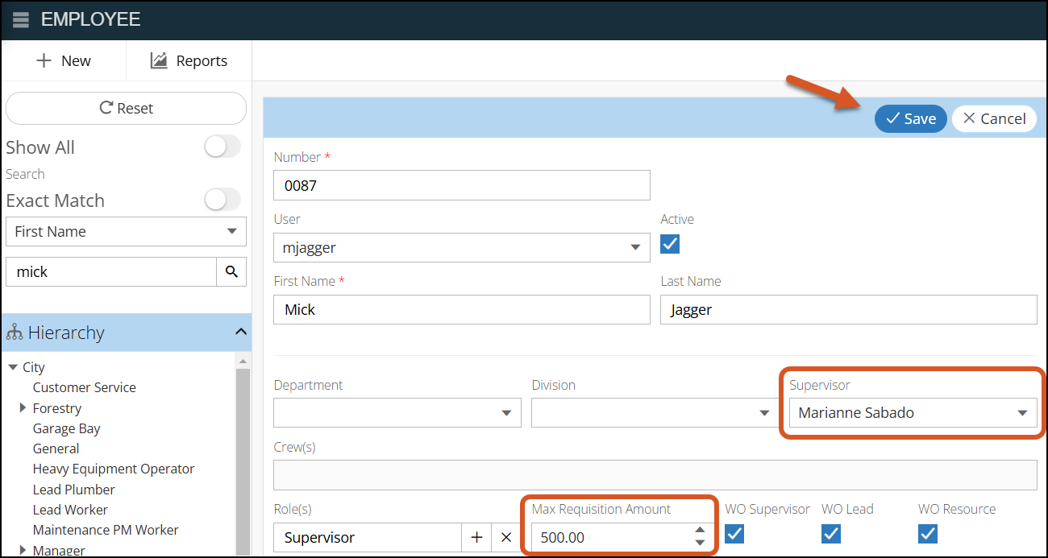This screenshot has height=558, width=1048.
Task: Uncheck the Active checkbox
Action: pos(670,244)
